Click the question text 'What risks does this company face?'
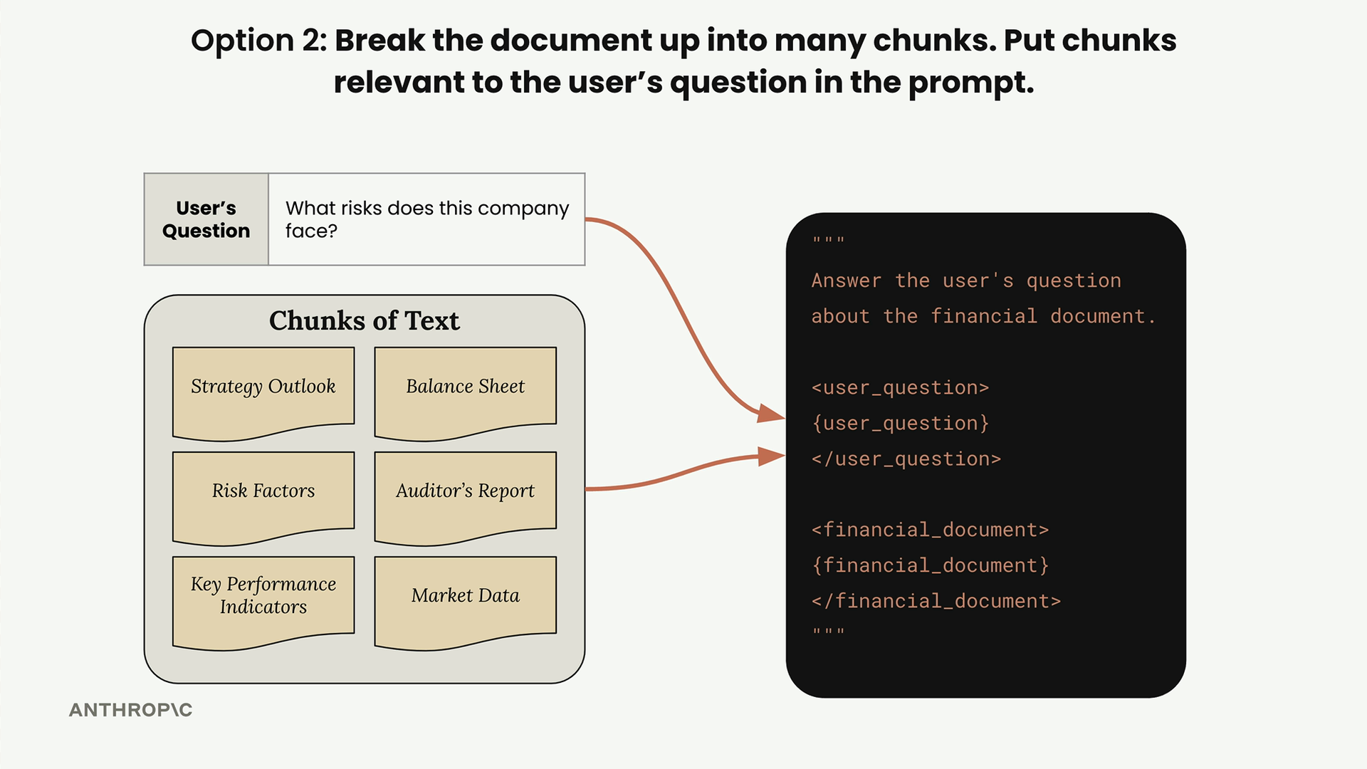1367x769 pixels. pos(427,219)
